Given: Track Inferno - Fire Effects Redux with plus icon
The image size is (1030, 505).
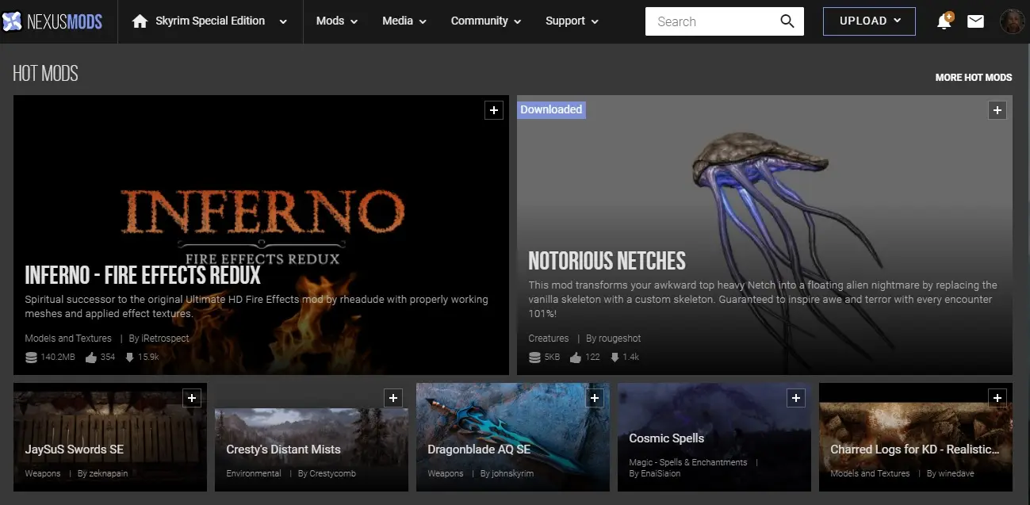Looking at the screenshot, I should 494,110.
